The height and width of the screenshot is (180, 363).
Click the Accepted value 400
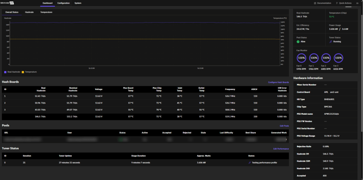[x=325, y=176]
